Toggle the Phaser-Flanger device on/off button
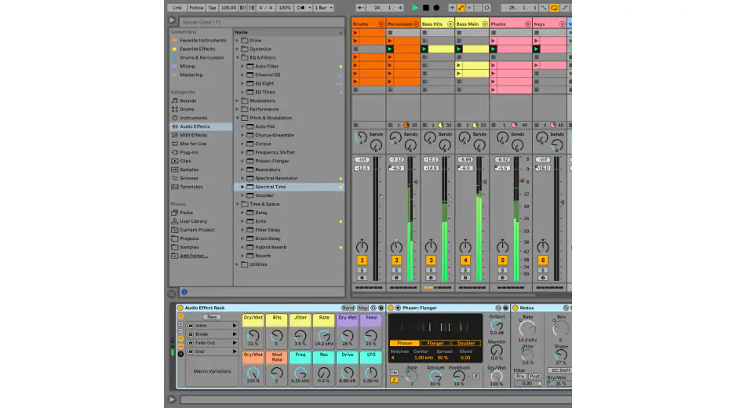The height and width of the screenshot is (408, 736). pyautogui.click(x=391, y=308)
